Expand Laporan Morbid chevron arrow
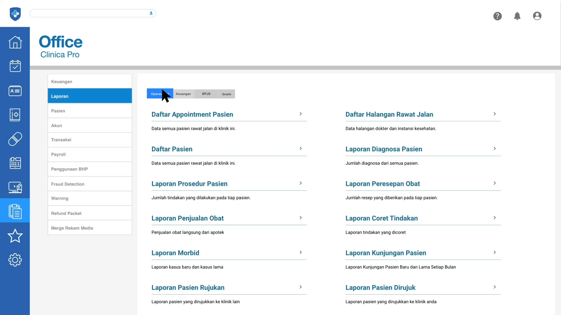Screen dimensions: 561x315 [300, 252]
